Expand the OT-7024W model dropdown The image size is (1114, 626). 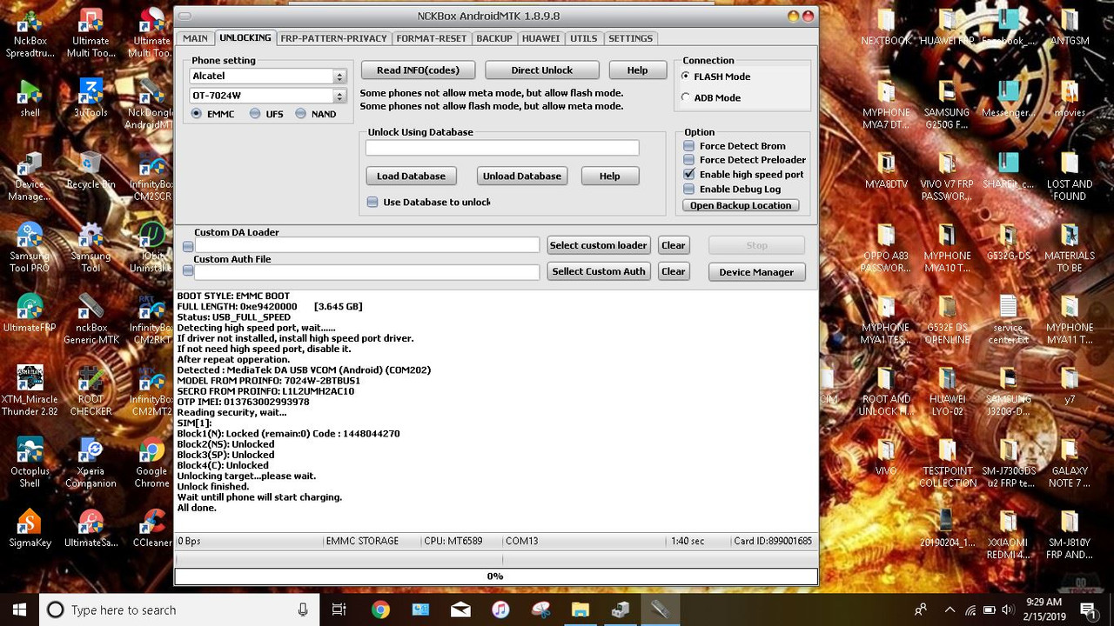(x=340, y=96)
